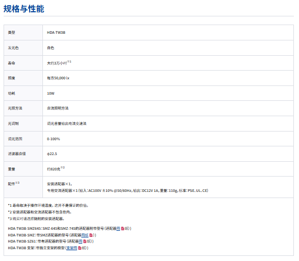Click the AC adapter specification text line
Viewport: 299px width, 261px height.
coord(128,190)
